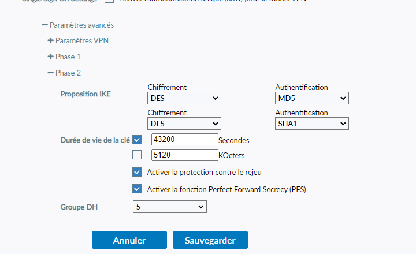This screenshot has width=416, height=254.
Task: Click the 5120 KOctets input field
Action: point(184,155)
